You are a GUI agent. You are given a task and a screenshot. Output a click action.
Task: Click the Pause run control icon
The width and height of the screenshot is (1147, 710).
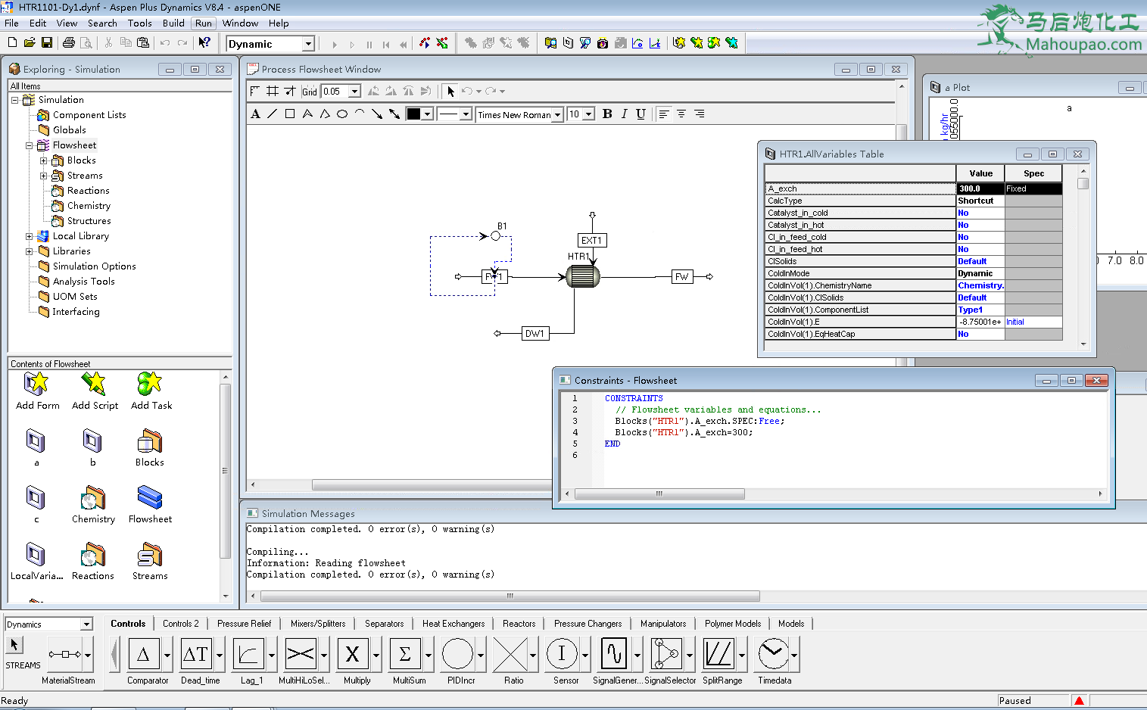click(x=369, y=44)
